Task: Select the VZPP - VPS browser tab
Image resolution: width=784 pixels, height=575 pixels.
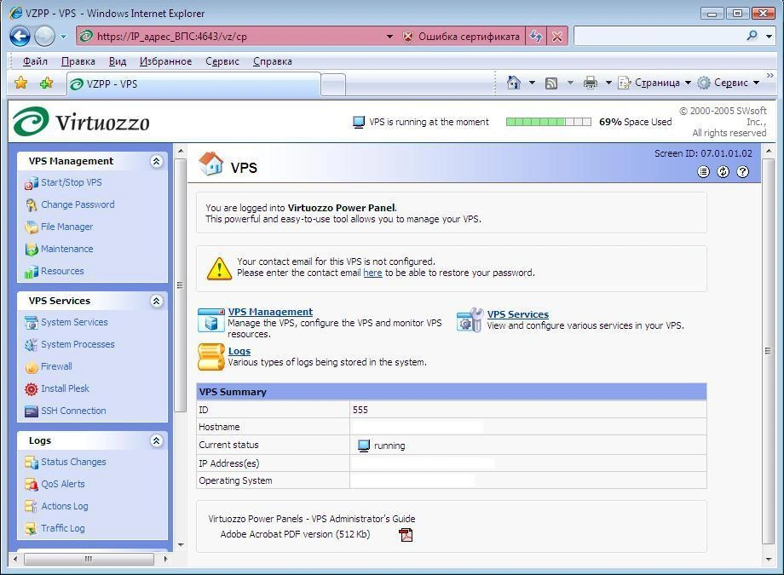Action: point(193,83)
